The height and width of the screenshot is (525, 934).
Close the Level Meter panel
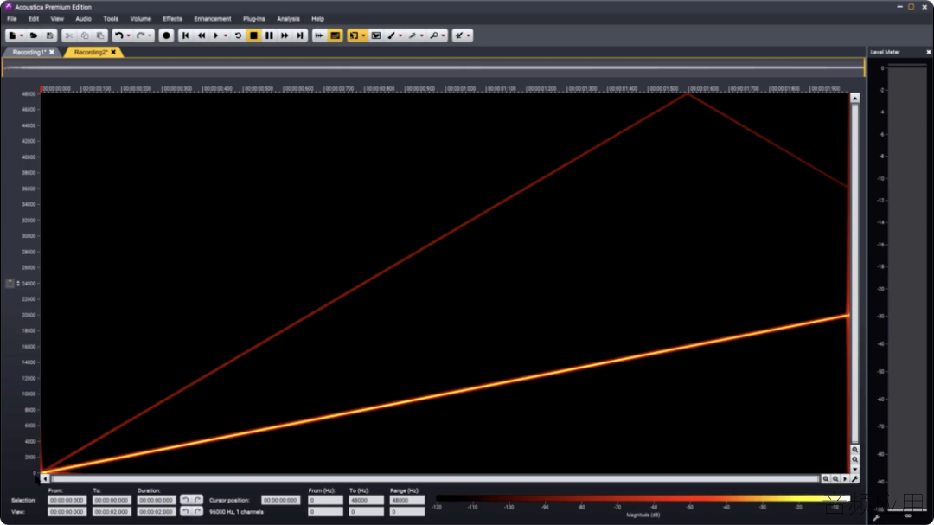pos(928,53)
